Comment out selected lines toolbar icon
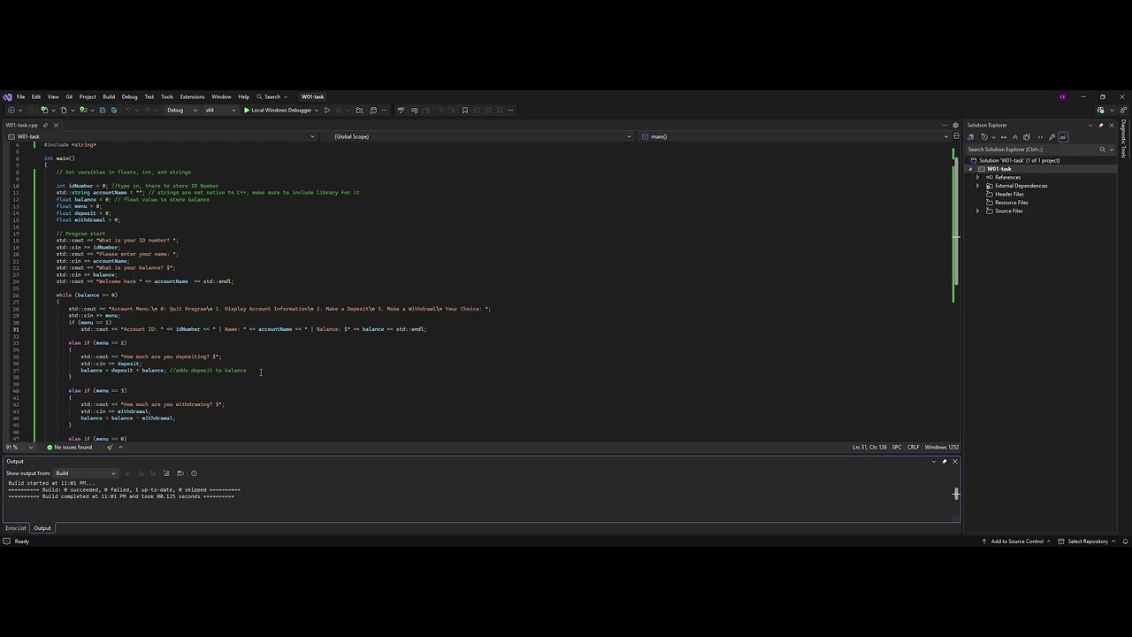This screenshot has height=637, width=1132. pos(440,110)
